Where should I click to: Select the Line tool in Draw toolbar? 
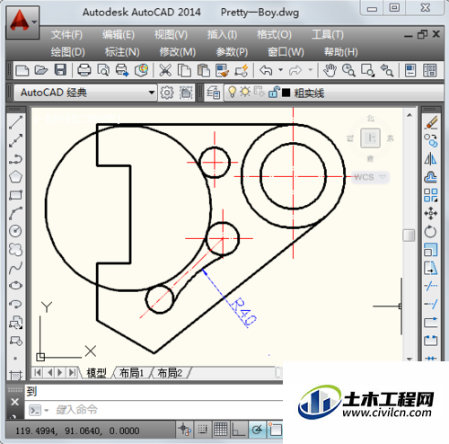15,122
